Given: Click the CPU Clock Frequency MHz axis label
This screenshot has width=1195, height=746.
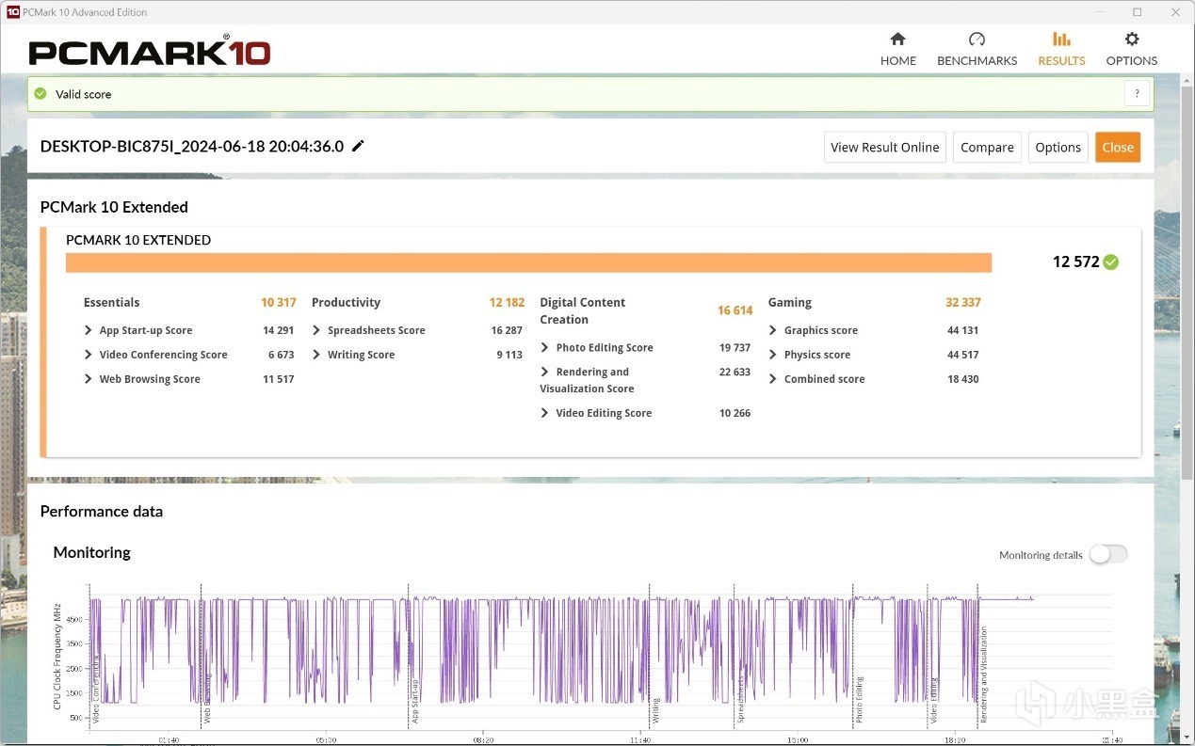Looking at the screenshot, I should (x=58, y=657).
